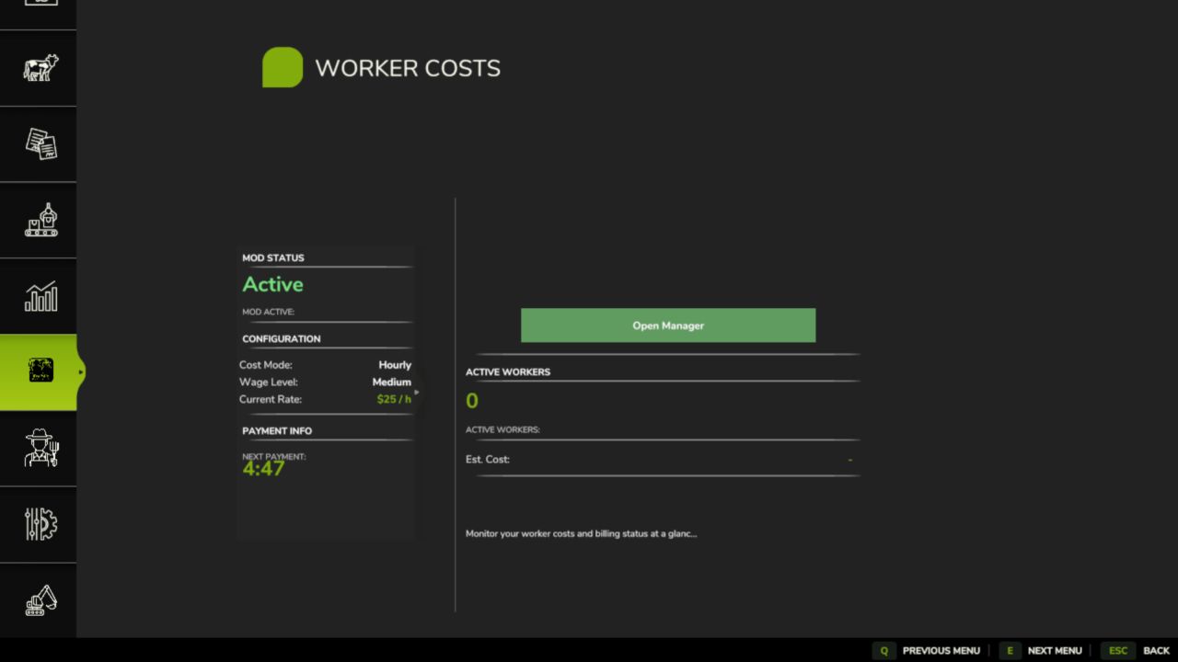Open the animals menu cow icon
Screen dimensions: 1178x662
pos(39,68)
